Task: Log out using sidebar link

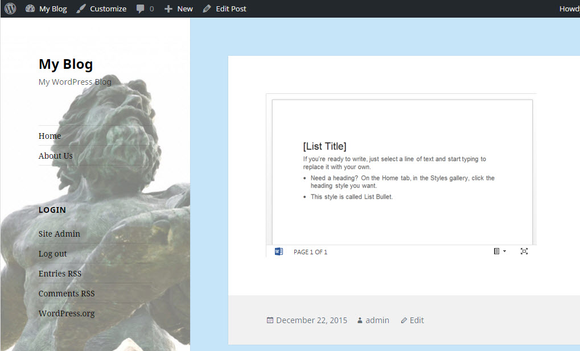Action: [x=52, y=254]
